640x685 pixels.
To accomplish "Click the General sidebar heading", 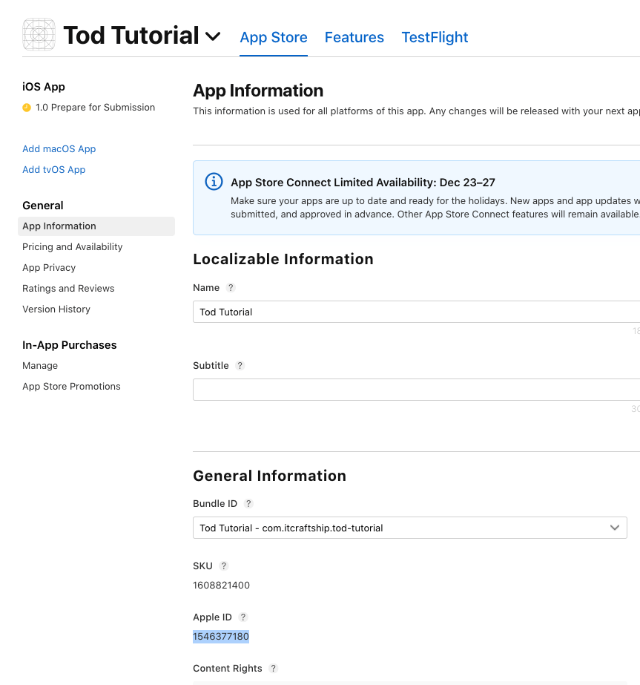I will coord(43,206).
